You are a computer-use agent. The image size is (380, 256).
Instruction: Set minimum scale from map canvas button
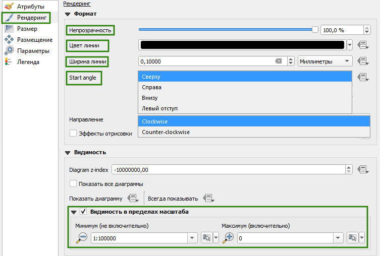206,238
